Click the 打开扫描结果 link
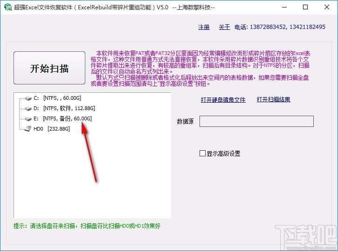338x251 pixels. click(273, 99)
